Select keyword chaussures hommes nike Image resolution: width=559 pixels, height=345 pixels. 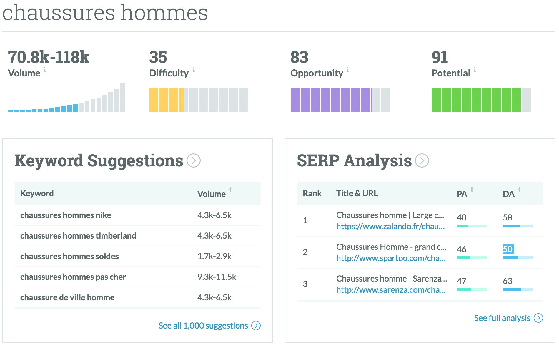(66, 215)
